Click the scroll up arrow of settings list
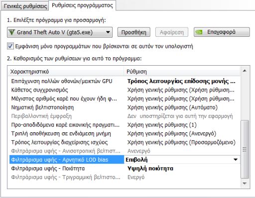This screenshot has height=198, width=255. pyautogui.click(x=245, y=71)
